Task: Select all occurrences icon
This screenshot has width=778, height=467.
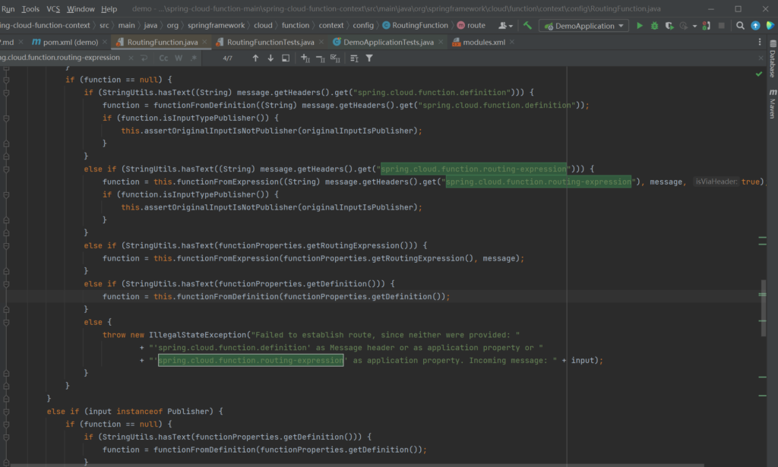Action: coord(335,58)
